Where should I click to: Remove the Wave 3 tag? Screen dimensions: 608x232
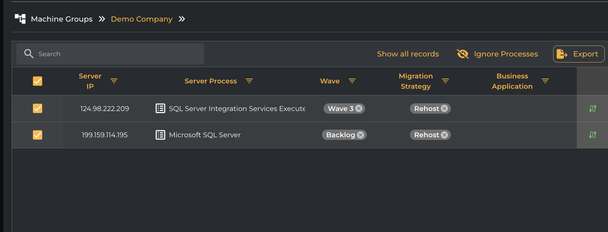[359, 108]
